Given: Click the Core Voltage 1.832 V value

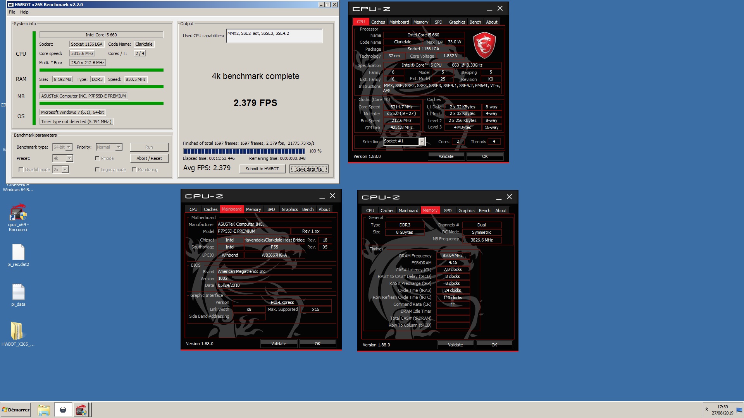Looking at the screenshot, I should click(450, 56).
